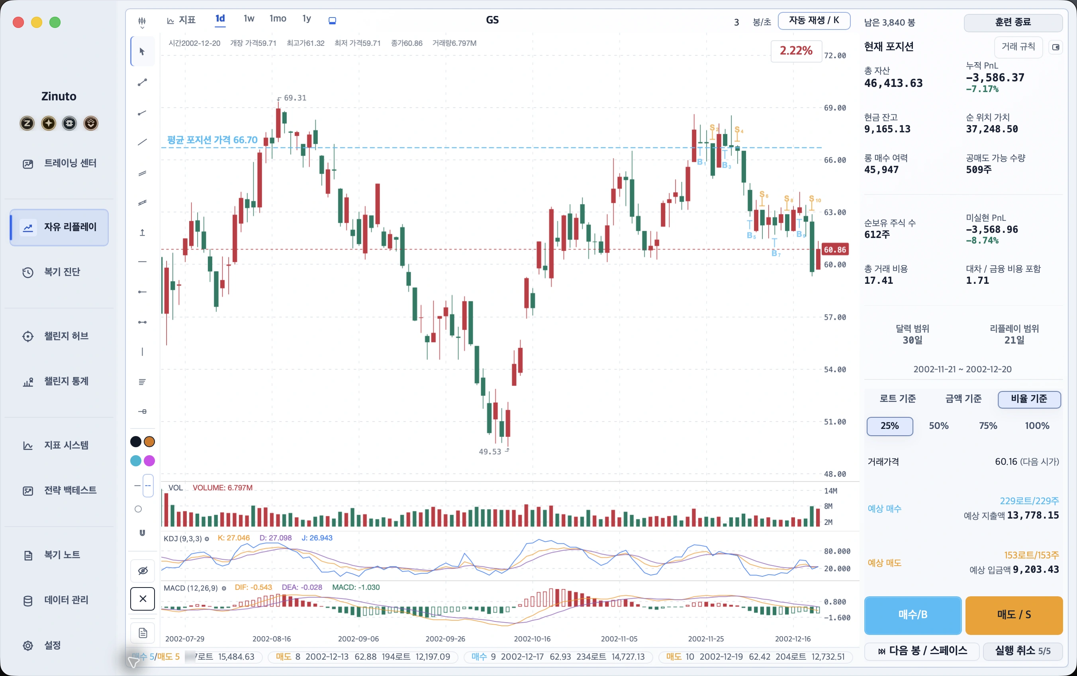Screen dimensions: 1077x676
Task: Click the delete drawings X icon
Action: tap(143, 599)
